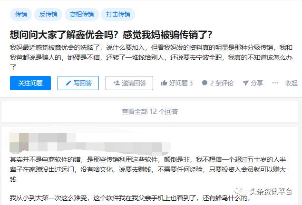Follow the question with 关注问题
The width and height of the screenshot is (302, 205).
pyautogui.click(x=30, y=83)
